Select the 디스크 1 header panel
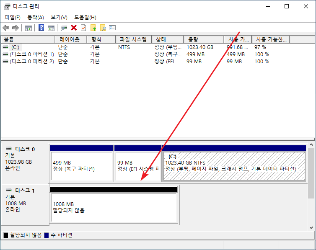 [x=25, y=204]
